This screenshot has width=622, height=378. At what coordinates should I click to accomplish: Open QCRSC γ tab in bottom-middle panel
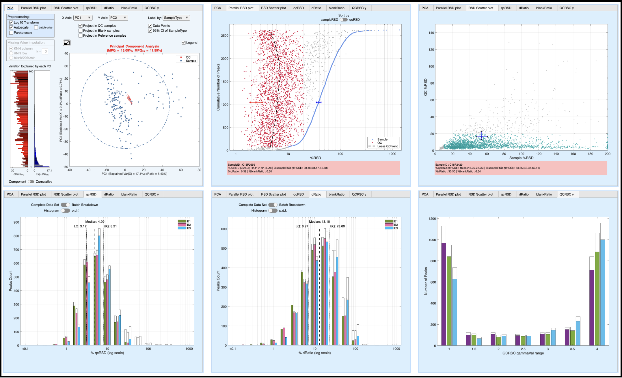(359, 194)
